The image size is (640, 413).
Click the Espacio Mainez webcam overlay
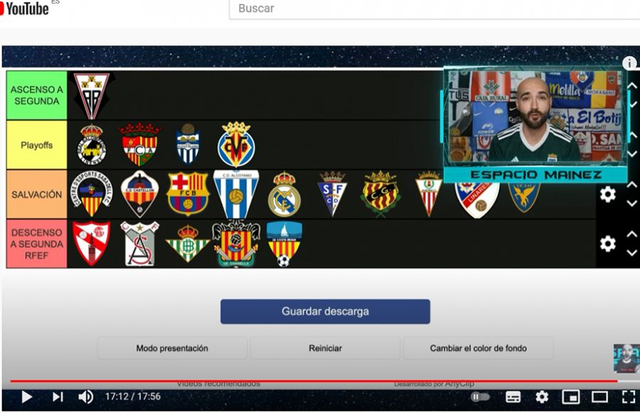535,125
